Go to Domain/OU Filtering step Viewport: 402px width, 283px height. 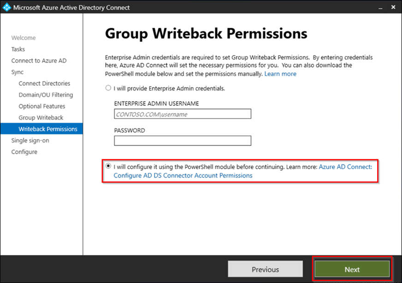pyautogui.click(x=46, y=95)
